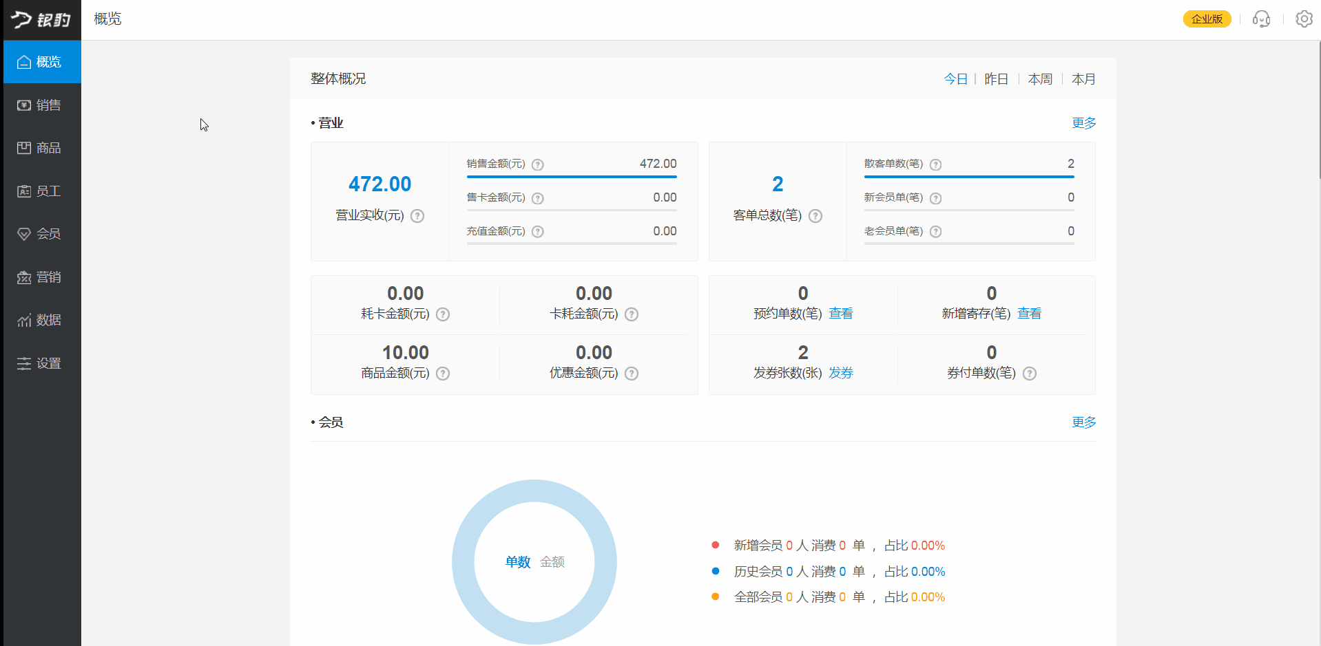This screenshot has width=1321, height=646.
Task: Click 更多 in the 营业 section
Action: coord(1083,123)
